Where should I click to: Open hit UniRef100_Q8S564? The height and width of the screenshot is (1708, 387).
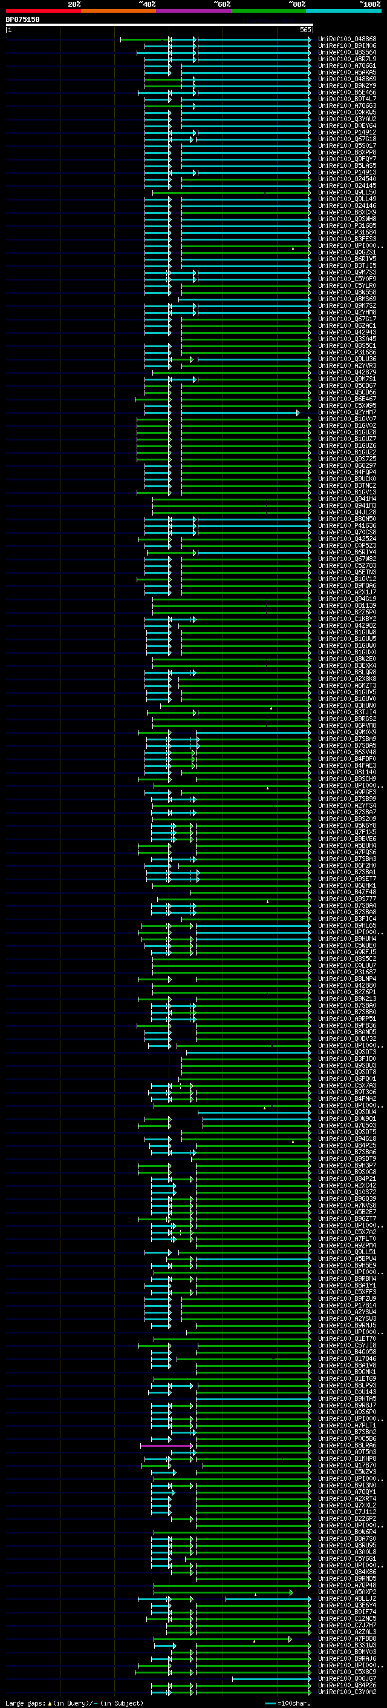click(x=347, y=52)
